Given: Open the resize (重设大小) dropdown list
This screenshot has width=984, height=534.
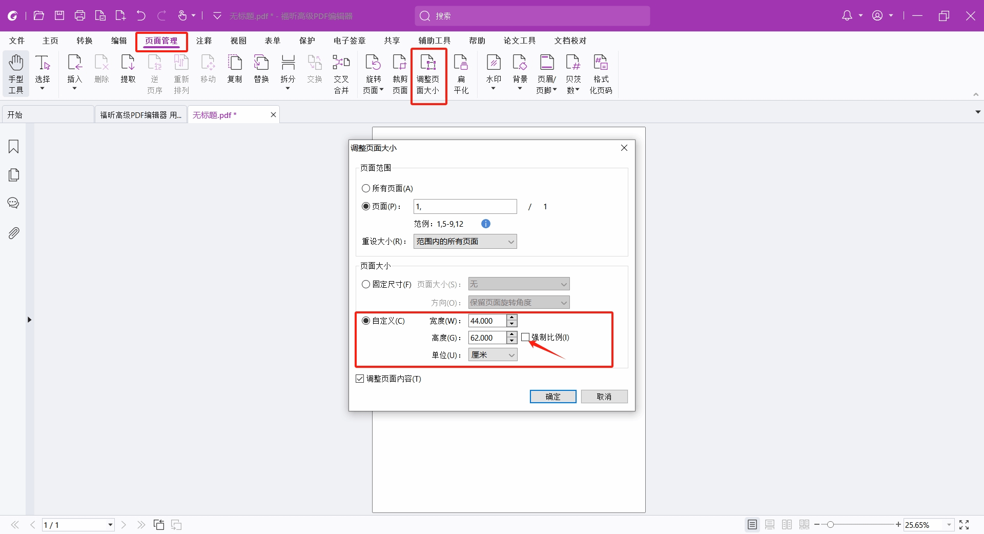Looking at the screenshot, I should (465, 242).
